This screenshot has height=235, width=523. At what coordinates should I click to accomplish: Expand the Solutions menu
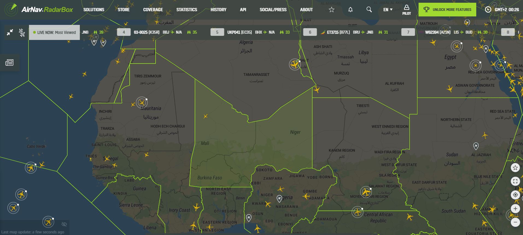pos(94,10)
